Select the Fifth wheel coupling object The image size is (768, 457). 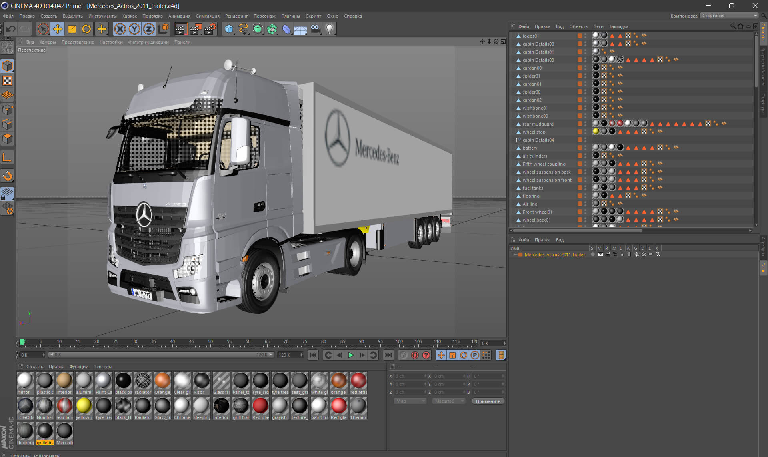point(544,164)
